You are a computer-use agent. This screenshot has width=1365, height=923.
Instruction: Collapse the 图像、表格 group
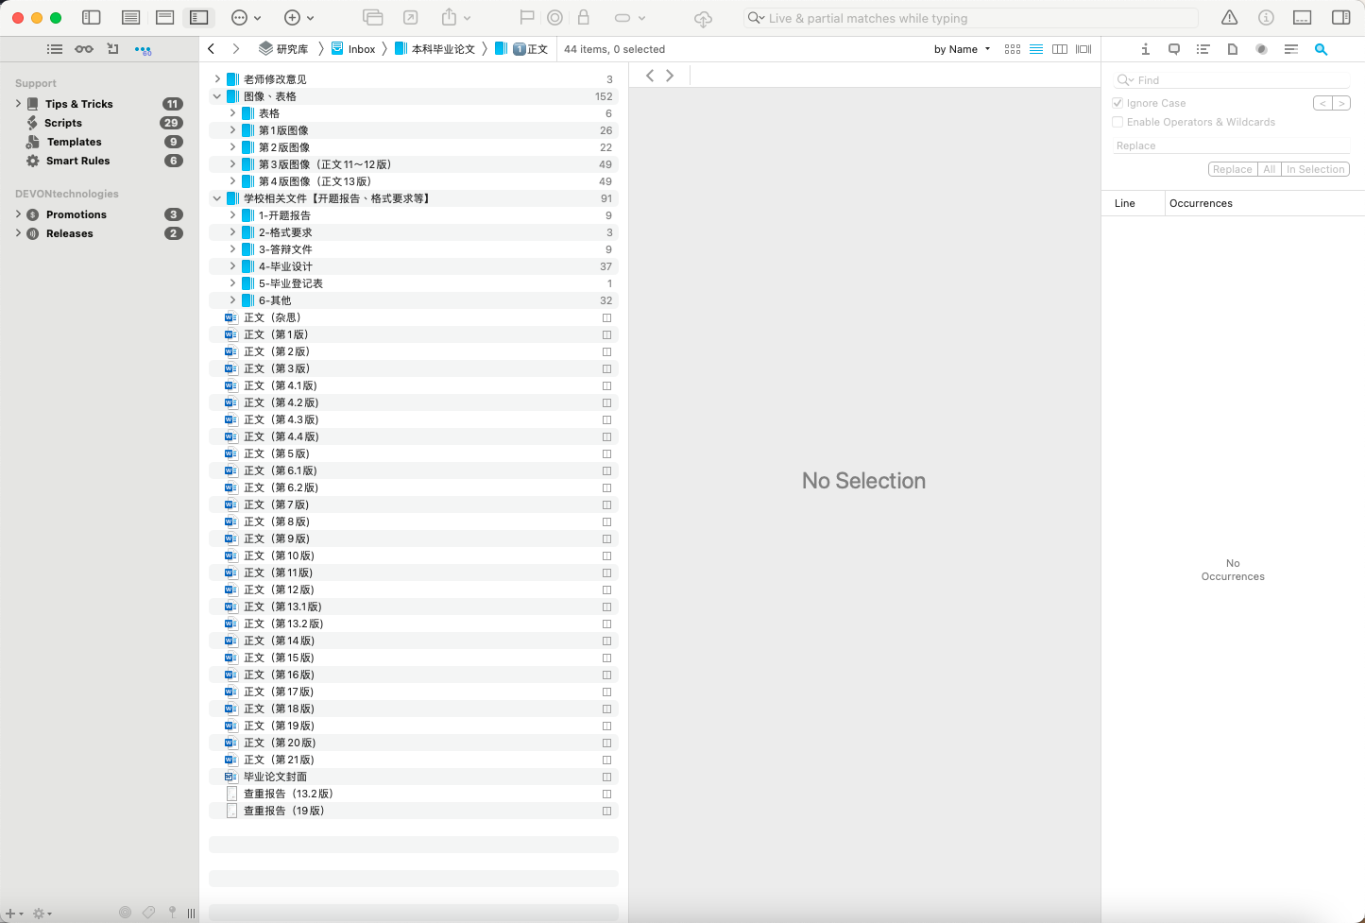tap(217, 96)
